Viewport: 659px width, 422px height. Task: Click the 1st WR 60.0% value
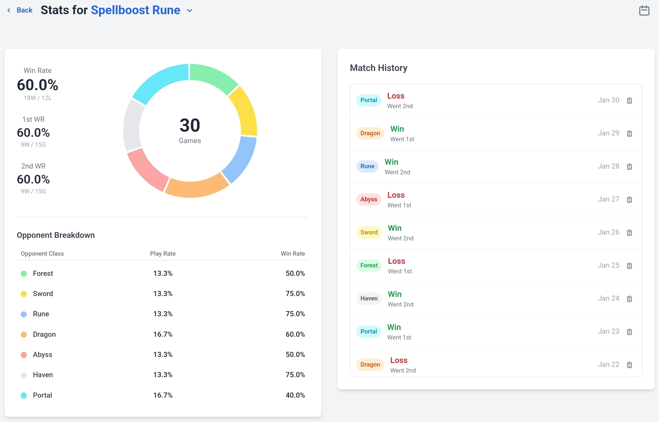click(33, 133)
